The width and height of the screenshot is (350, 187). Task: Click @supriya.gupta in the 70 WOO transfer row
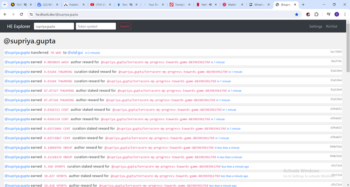pos(17,53)
